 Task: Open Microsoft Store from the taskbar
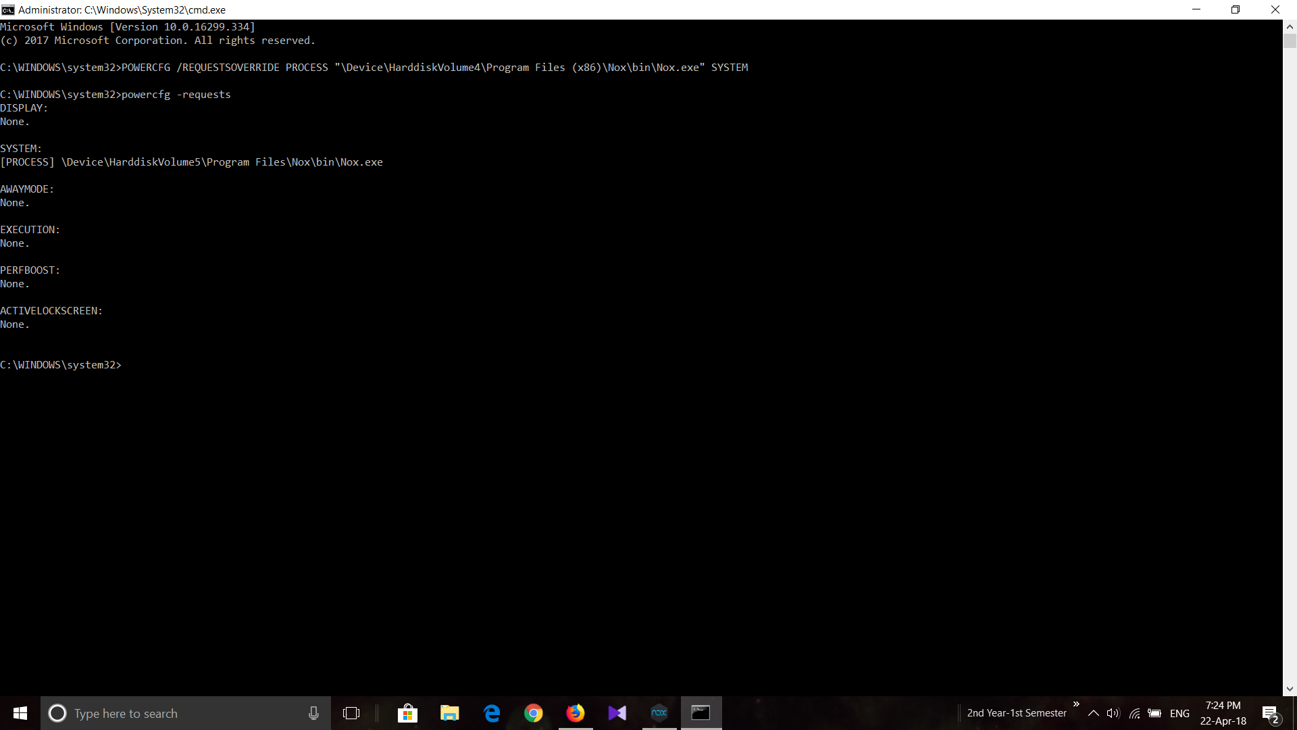[407, 713]
